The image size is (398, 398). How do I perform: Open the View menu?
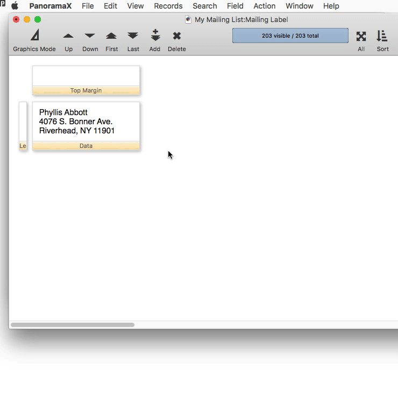pos(136,6)
